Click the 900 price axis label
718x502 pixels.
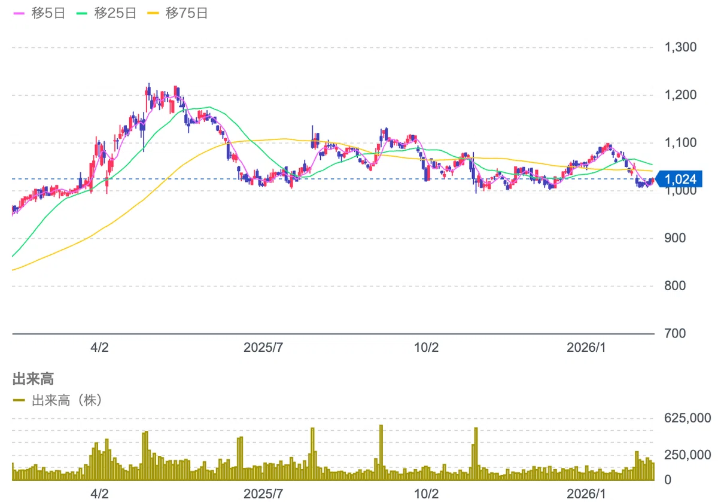pyautogui.click(x=675, y=238)
